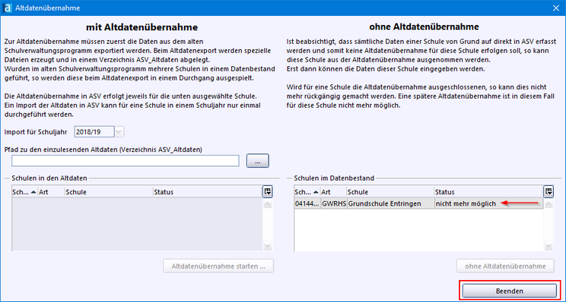Open the browse path '...' button
The height and width of the screenshot is (302, 566).
point(258,161)
